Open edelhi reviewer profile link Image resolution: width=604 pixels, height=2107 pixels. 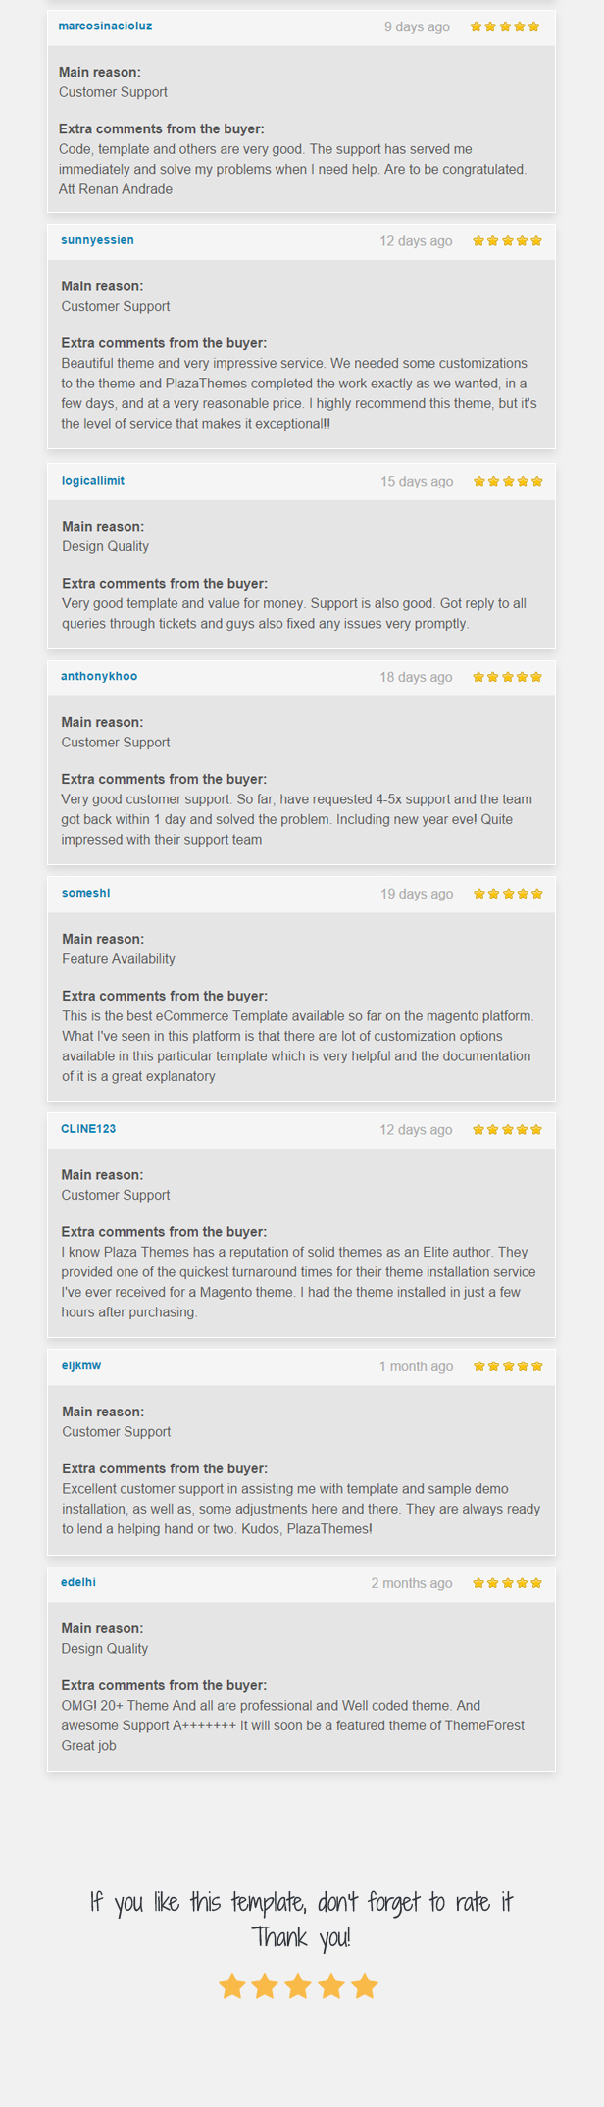point(78,1582)
